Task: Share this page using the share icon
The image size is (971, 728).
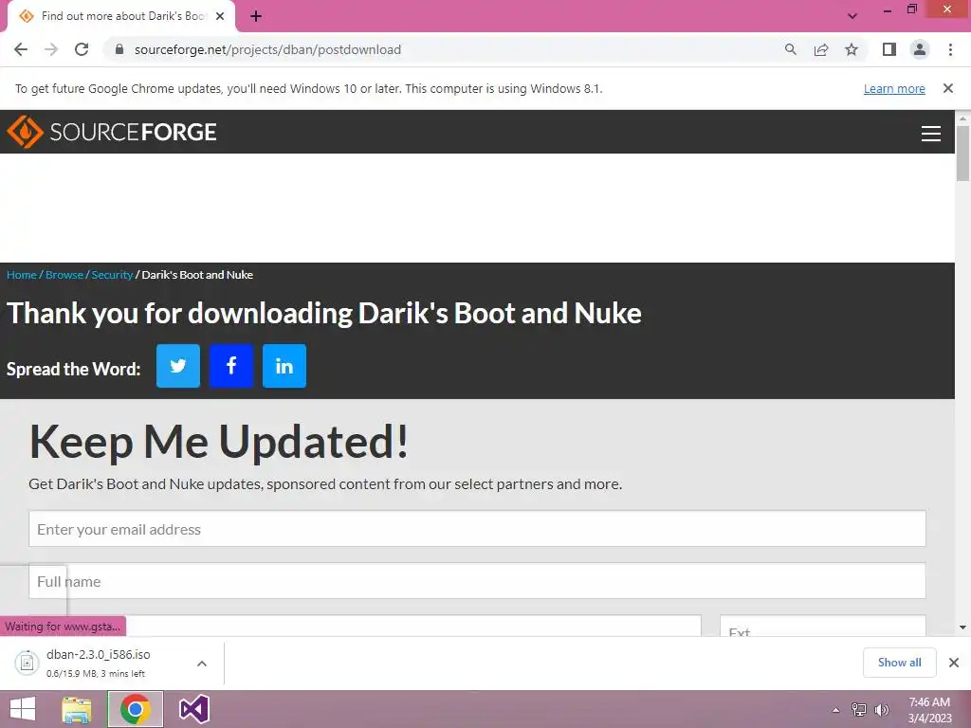Action: [x=821, y=49]
